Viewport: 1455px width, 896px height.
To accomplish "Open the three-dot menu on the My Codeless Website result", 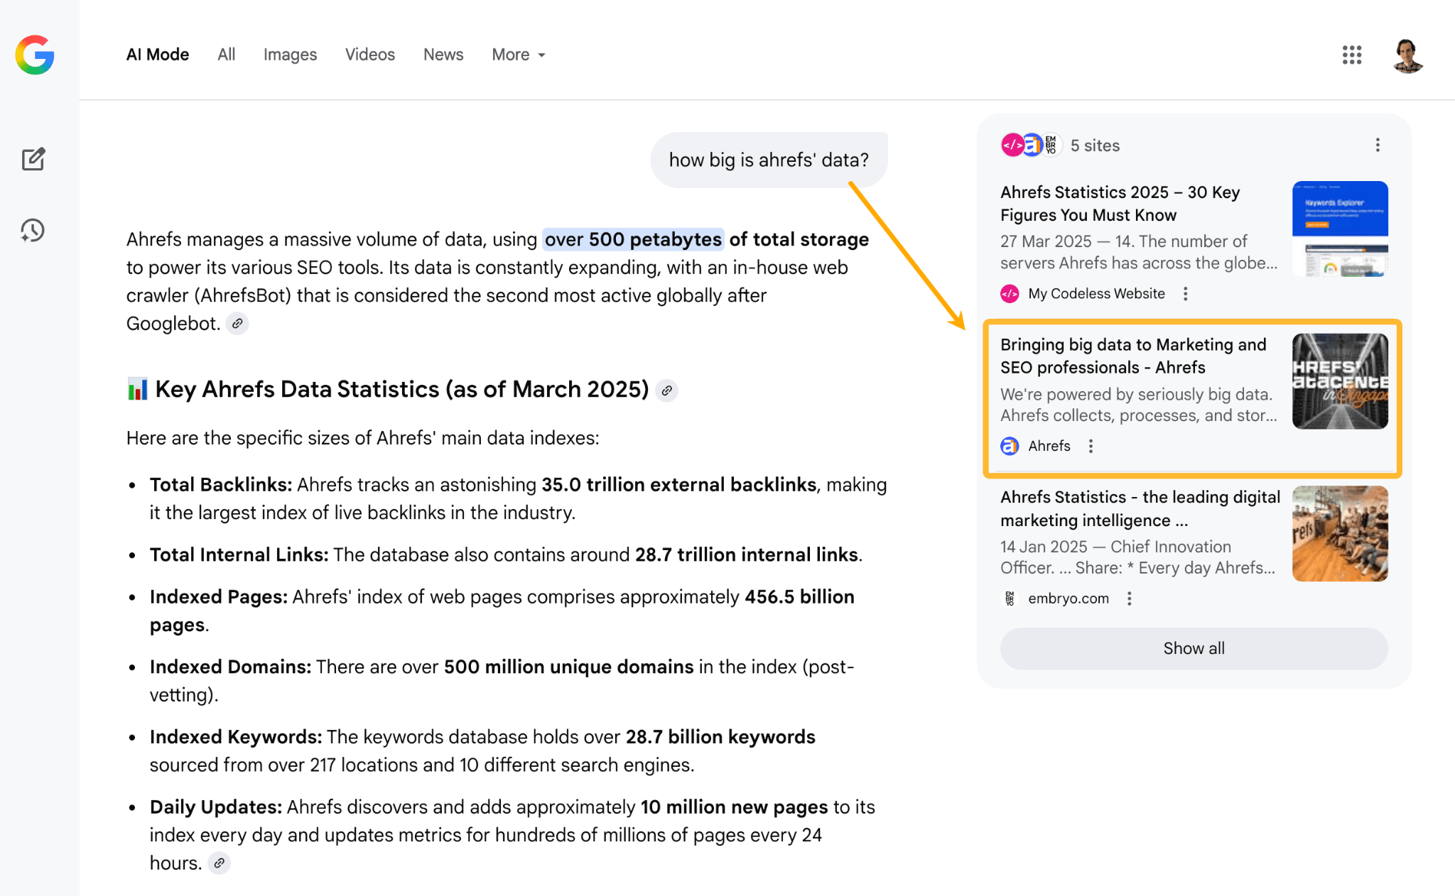I will [x=1186, y=293].
